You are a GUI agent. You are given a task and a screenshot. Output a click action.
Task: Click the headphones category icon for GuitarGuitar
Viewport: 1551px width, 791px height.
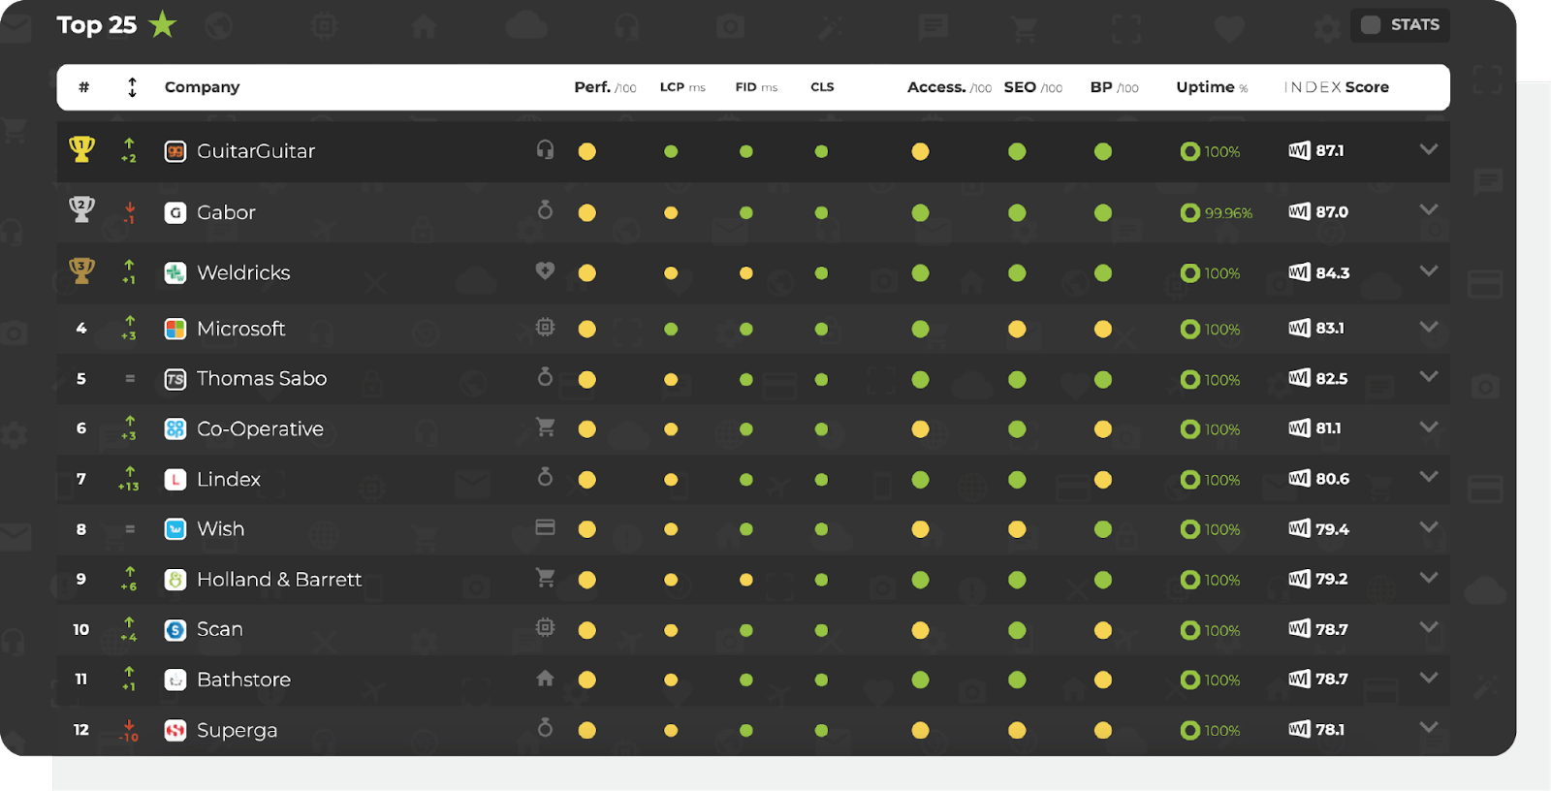click(546, 149)
